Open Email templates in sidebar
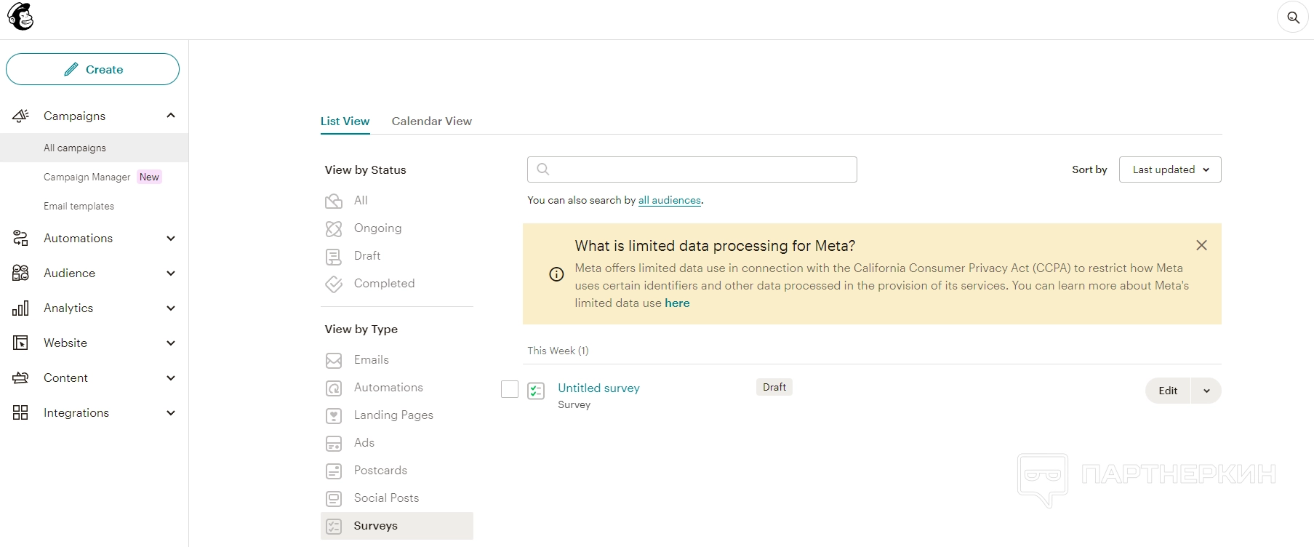1314x547 pixels. pos(79,206)
